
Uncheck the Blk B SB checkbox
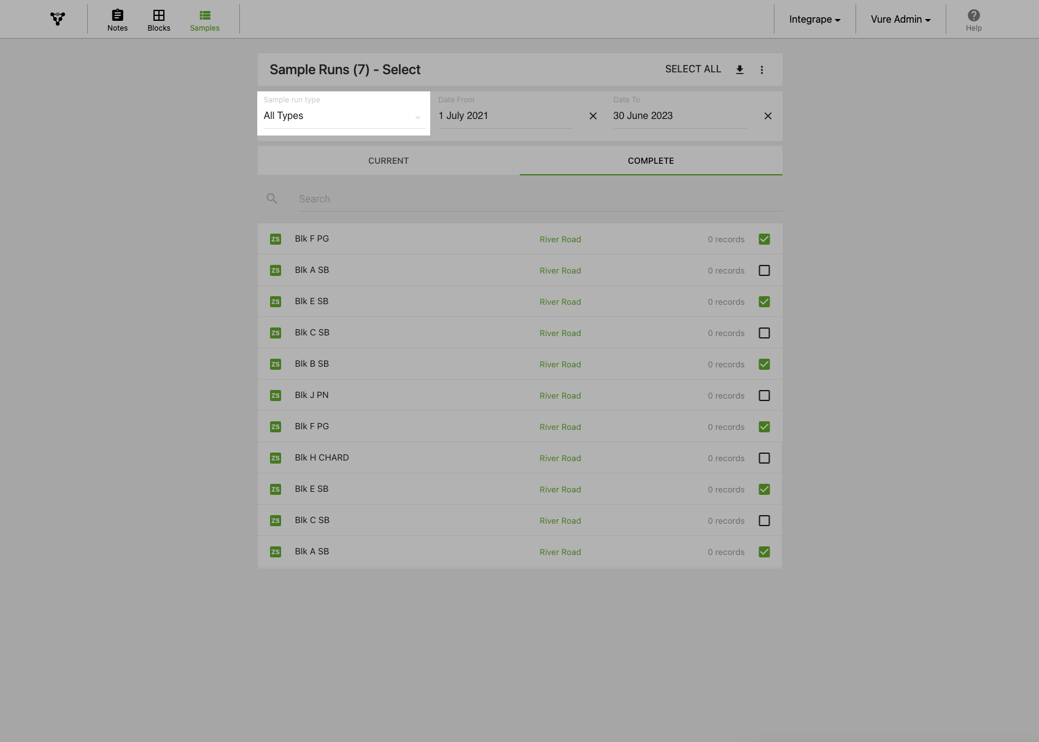click(764, 364)
